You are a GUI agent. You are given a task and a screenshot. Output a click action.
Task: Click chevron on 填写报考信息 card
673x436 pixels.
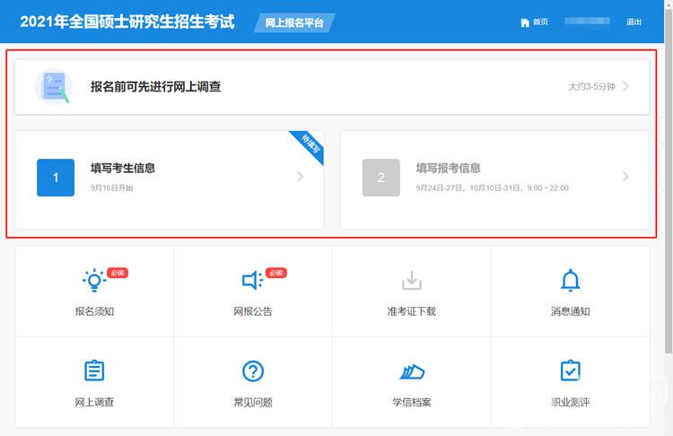coord(625,177)
